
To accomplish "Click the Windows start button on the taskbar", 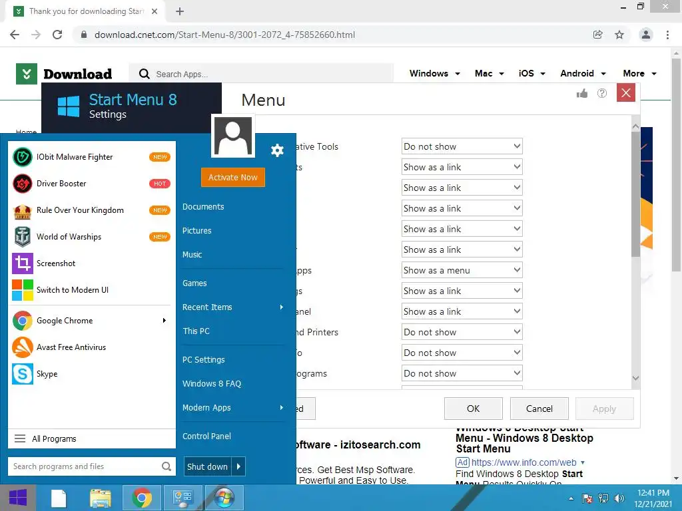I will point(18,498).
